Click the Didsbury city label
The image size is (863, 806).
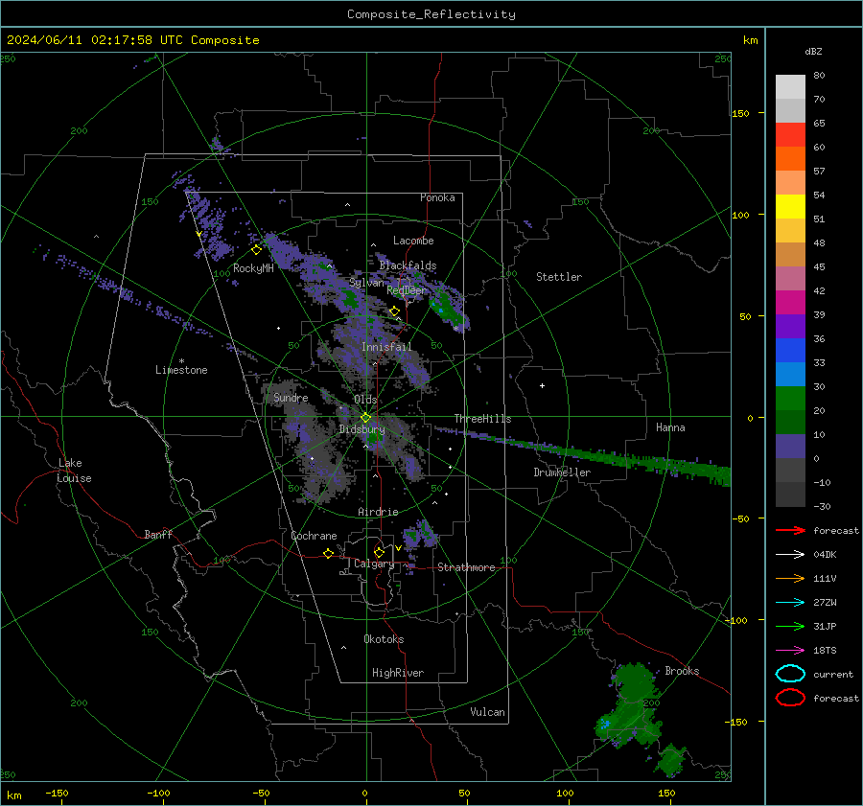coord(362,429)
